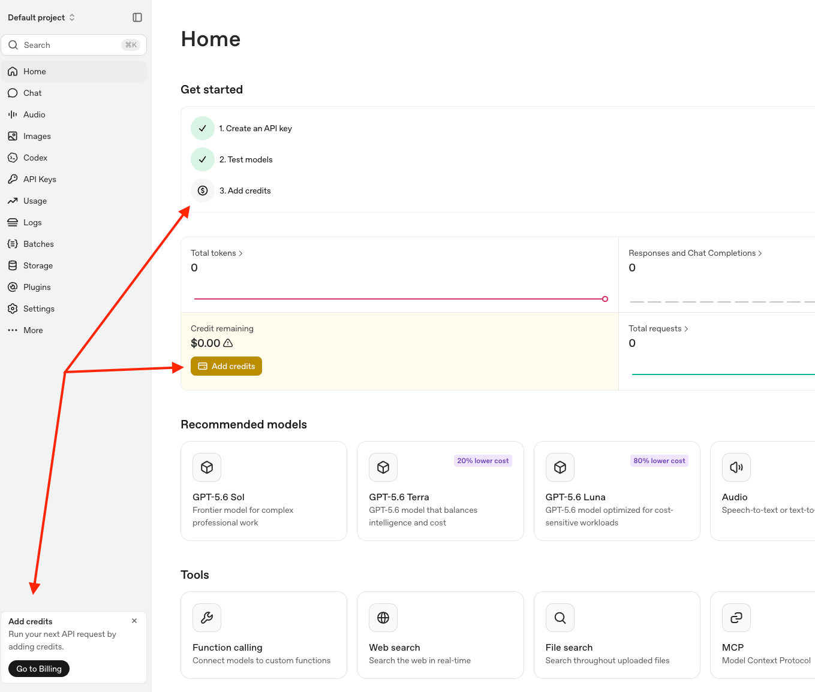Open the Chat page from sidebar
Viewport: 815px width, 692px height.
[74, 93]
